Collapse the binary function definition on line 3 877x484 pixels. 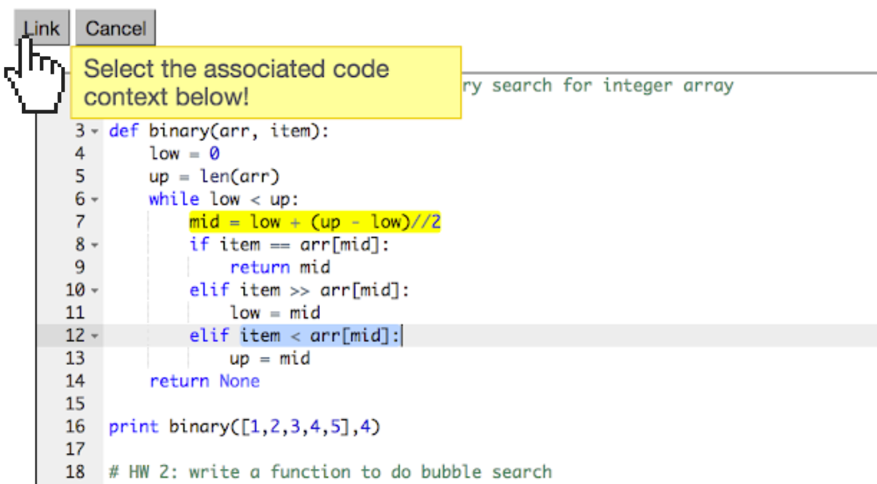96,131
